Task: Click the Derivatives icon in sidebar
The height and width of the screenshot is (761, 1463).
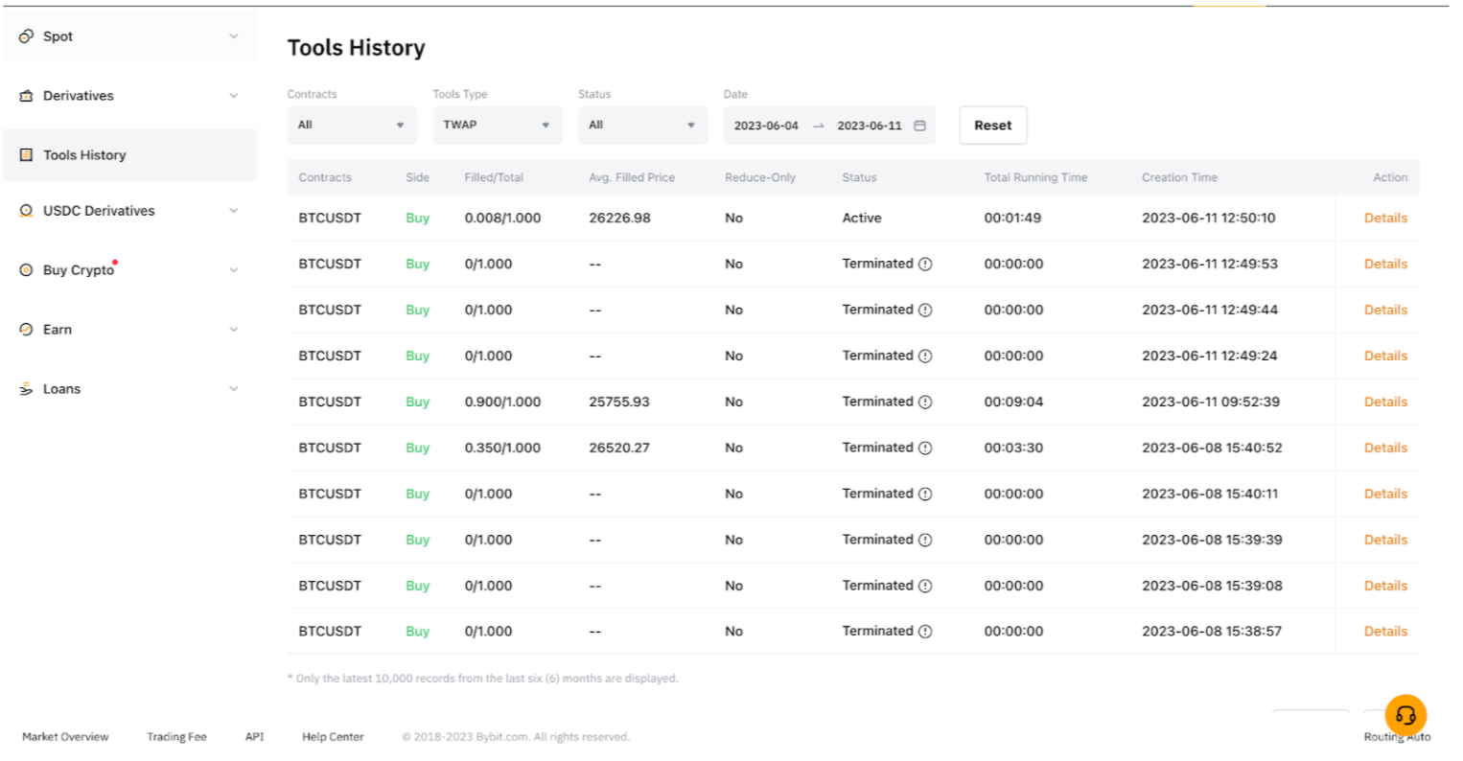Action: [x=26, y=96]
